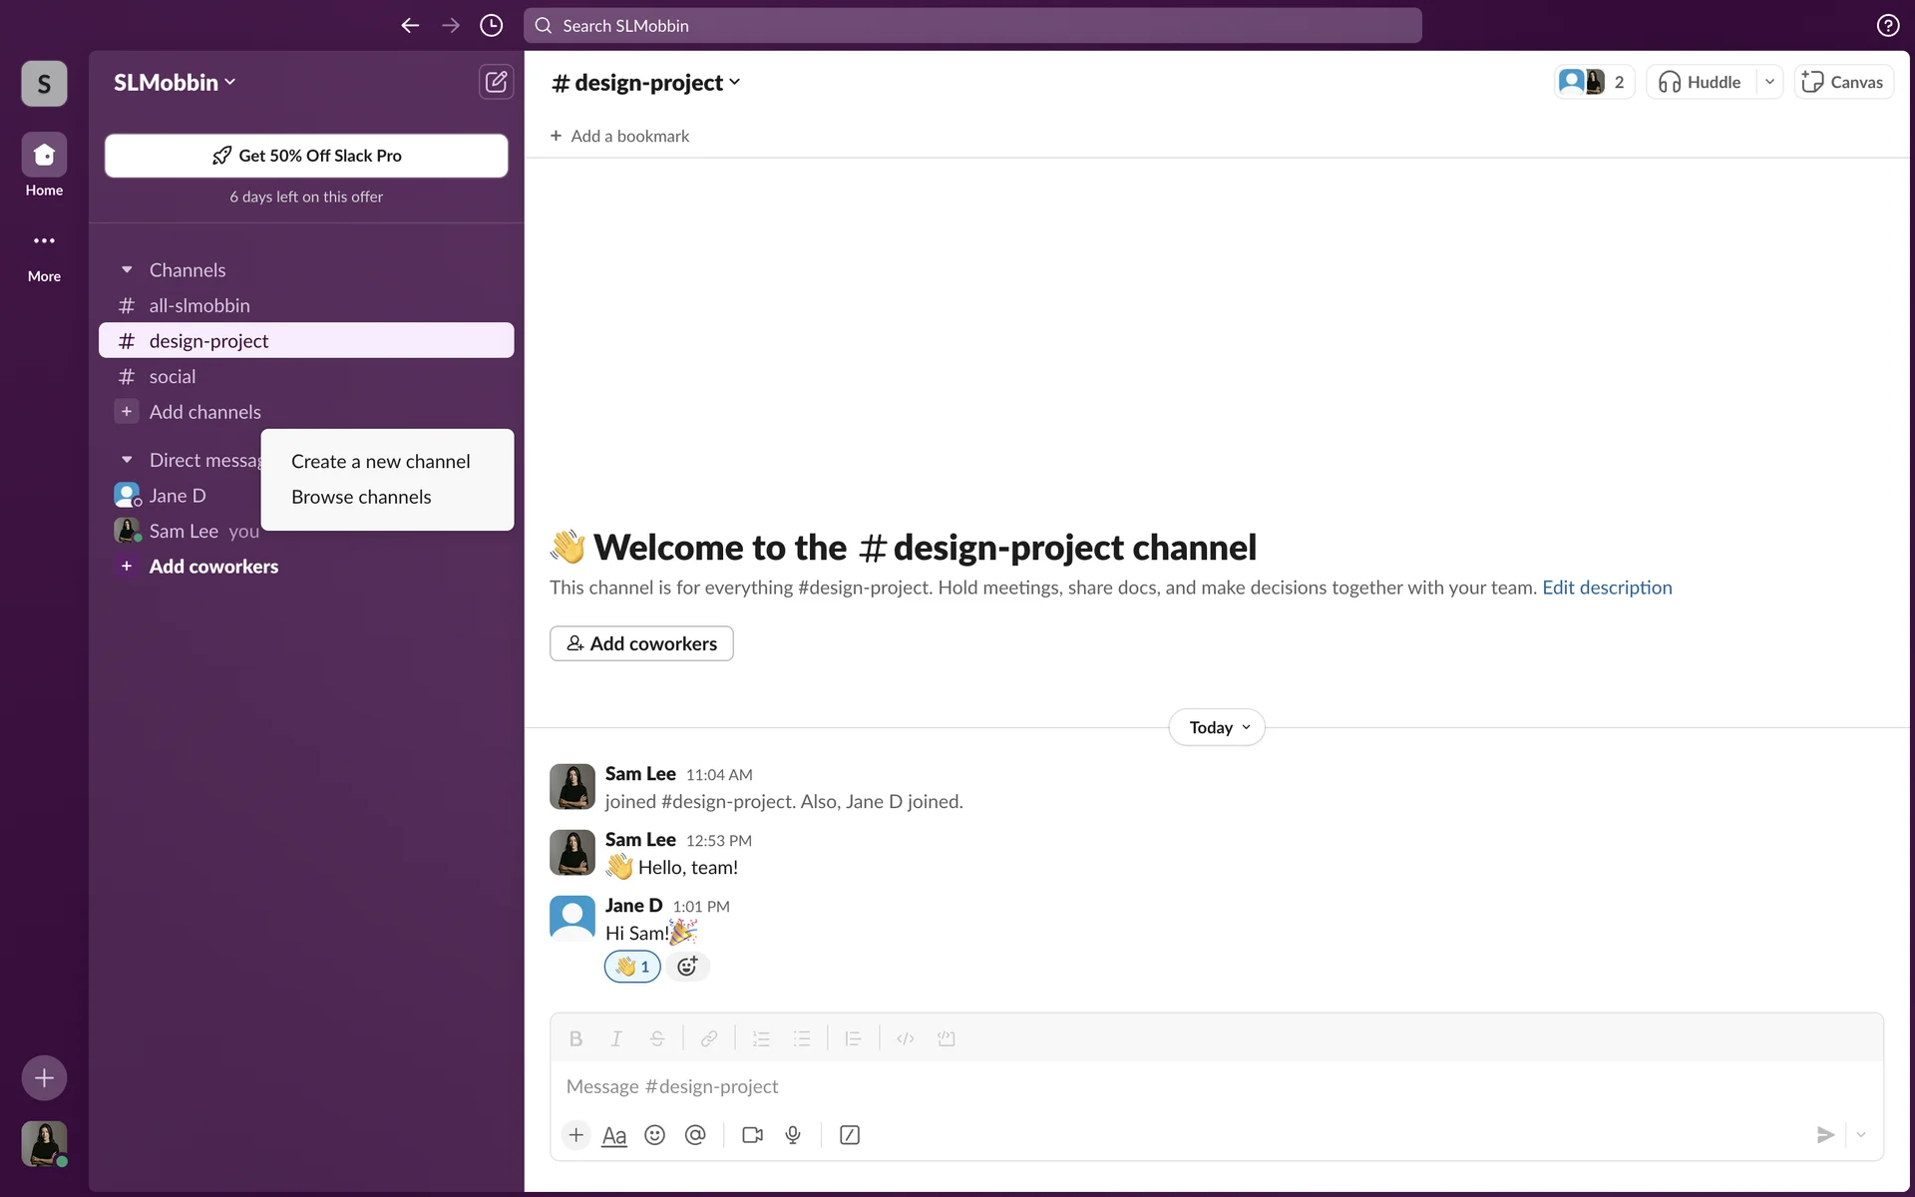Select Browse channels menu item
This screenshot has height=1197, width=1915.
click(361, 497)
